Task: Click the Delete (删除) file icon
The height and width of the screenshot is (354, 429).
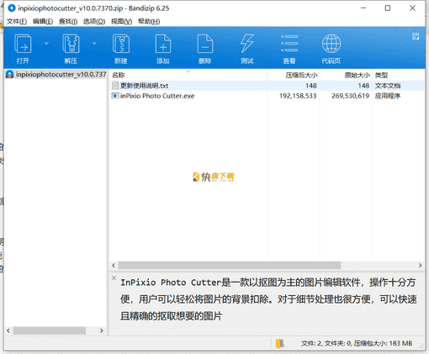Action: pyautogui.click(x=205, y=44)
